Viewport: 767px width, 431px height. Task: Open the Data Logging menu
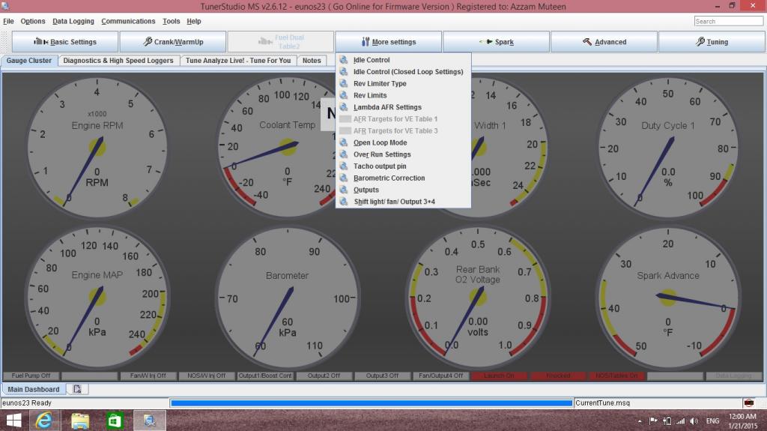(x=73, y=21)
